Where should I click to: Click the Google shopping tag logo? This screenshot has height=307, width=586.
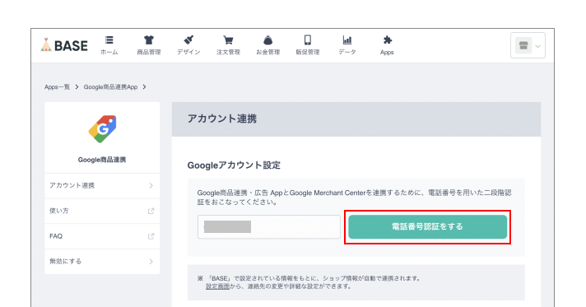(102, 128)
